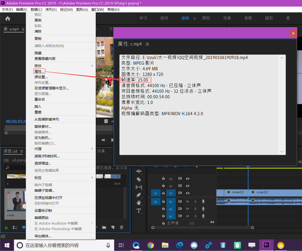Viewport: 302px width, 251px height.
Task: Expand the 代理 submenu
Action: [92, 149]
